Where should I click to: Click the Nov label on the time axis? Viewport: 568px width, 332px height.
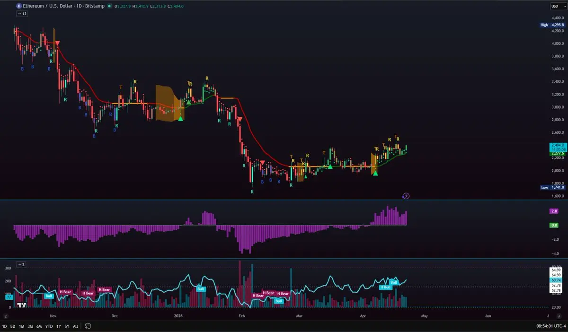point(53,315)
